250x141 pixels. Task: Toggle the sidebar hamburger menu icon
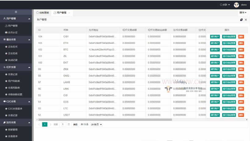pos(16,12)
